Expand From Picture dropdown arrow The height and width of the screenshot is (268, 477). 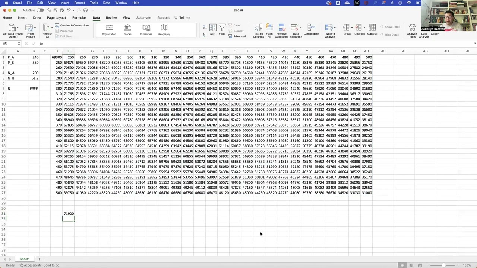pyautogui.click(x=35, y=28)
